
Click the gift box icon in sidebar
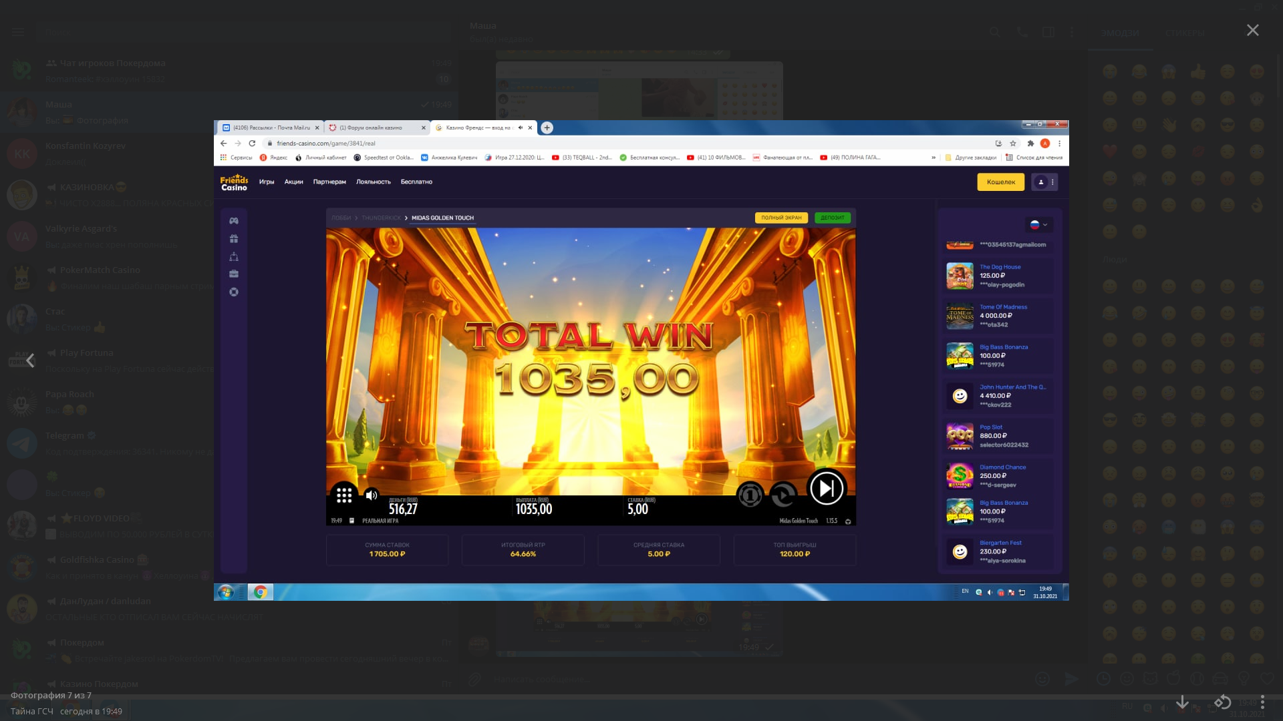(x=234, y=238)
